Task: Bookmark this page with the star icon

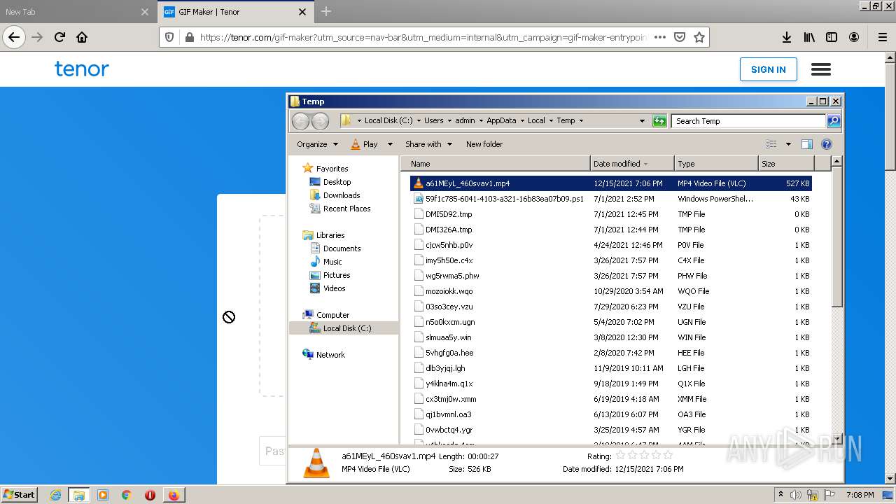Action: coord(699,37)
